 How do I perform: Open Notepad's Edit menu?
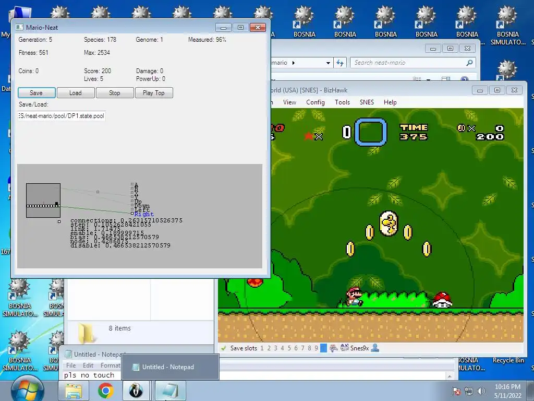click(x=88, y=365)
